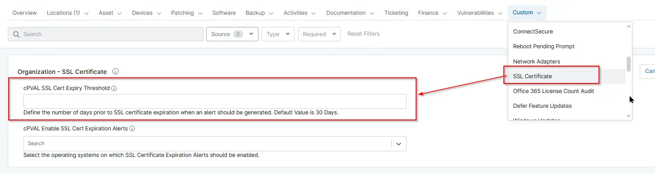Go to the Software tab
The image size is (655, 173).
pyautogui.click(x=224, y=13)
